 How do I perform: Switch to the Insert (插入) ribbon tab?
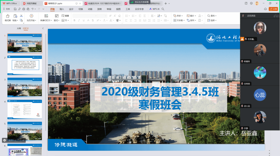[62, 9]
